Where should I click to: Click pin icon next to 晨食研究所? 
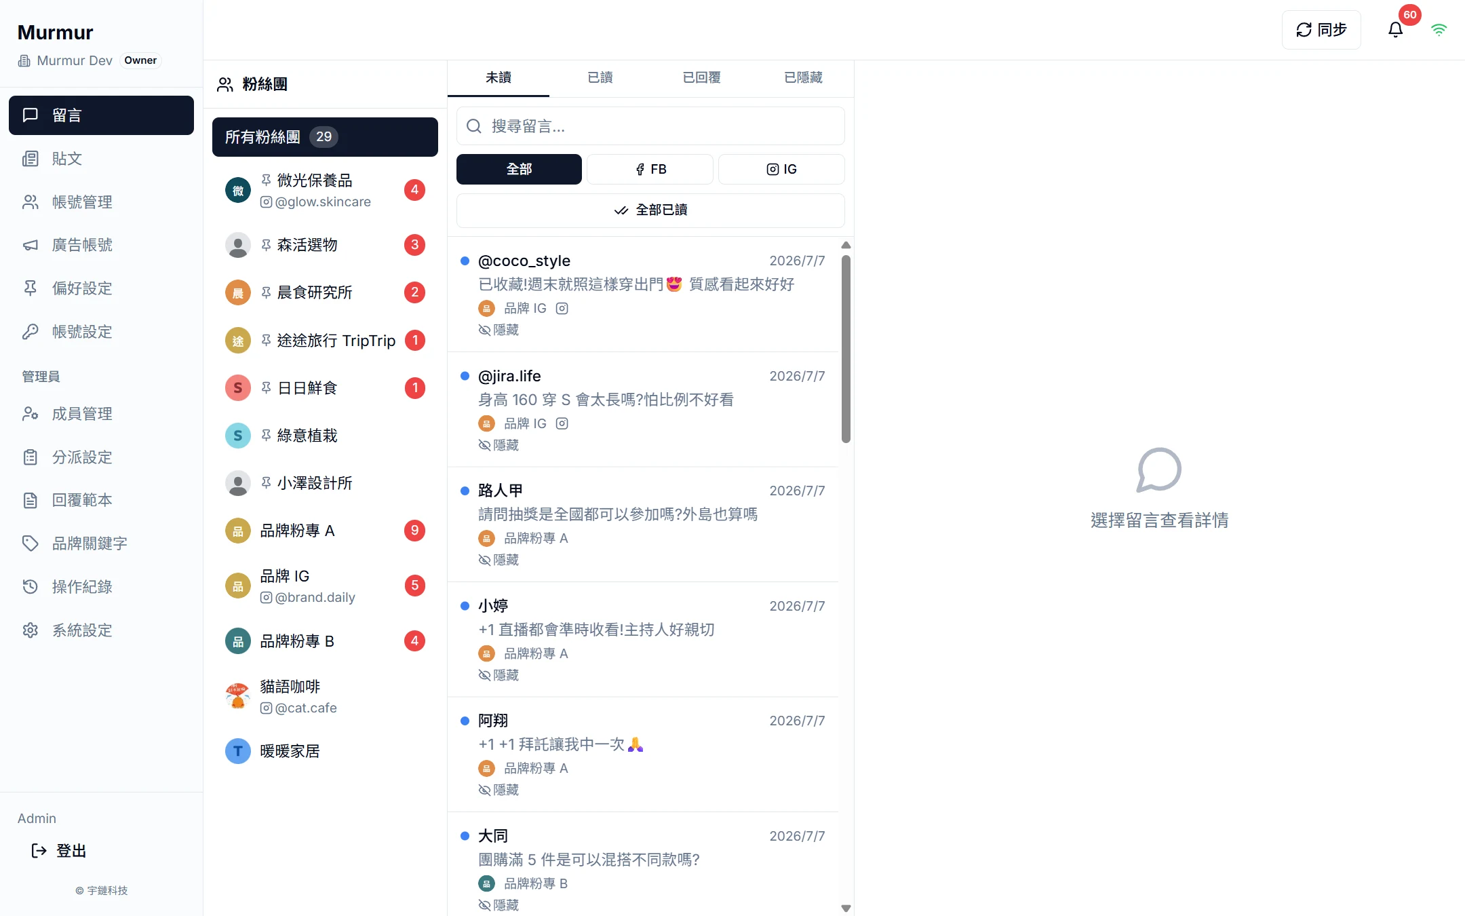(266, 292)
